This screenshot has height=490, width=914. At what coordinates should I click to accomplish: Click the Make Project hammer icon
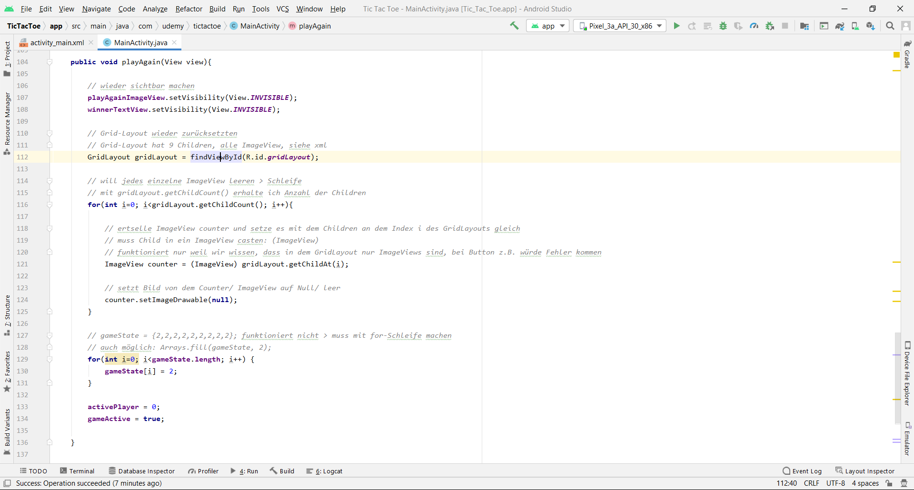[514, 26]
